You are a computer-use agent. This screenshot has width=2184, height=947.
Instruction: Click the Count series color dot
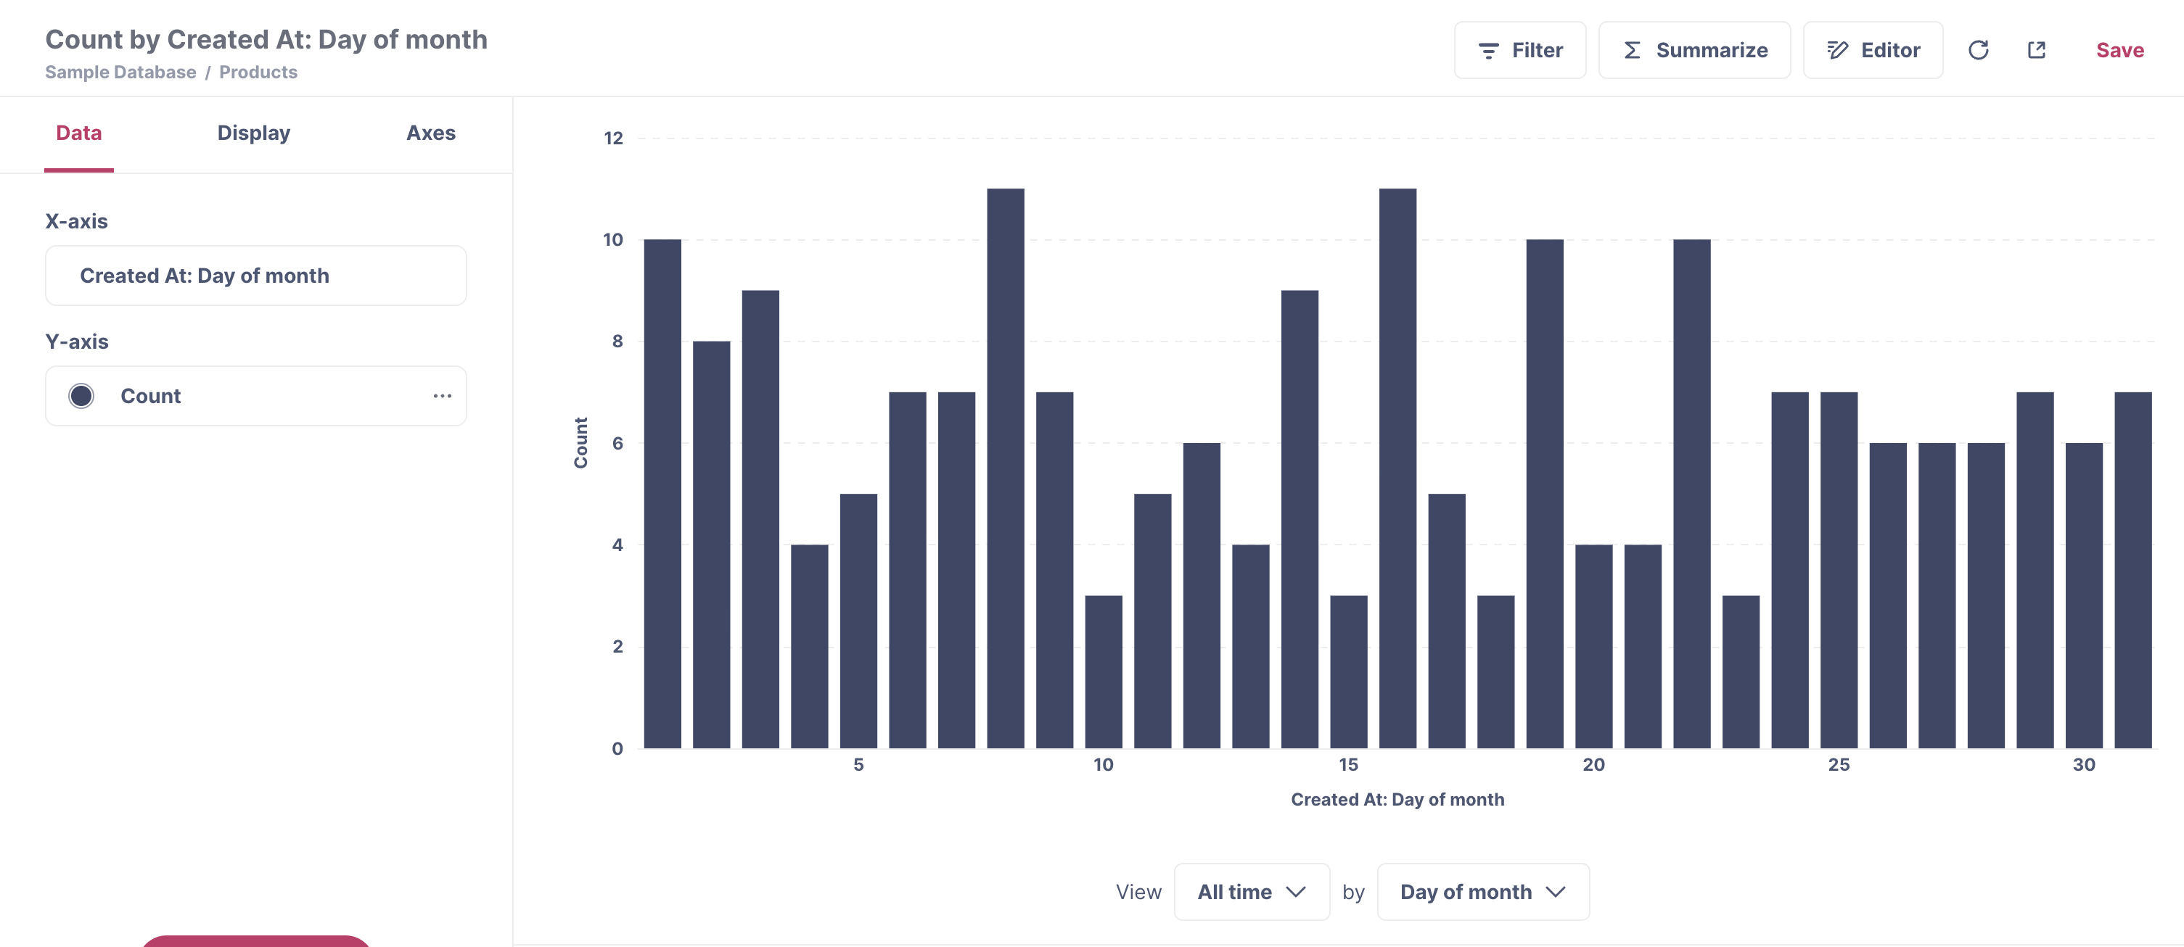tap(81, 396)
